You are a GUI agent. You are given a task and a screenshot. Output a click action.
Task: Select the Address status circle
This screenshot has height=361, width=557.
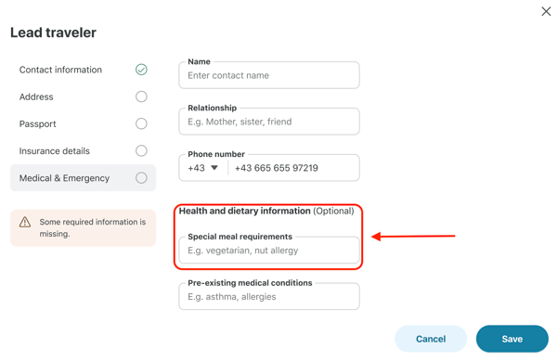(x=141, y=97)
